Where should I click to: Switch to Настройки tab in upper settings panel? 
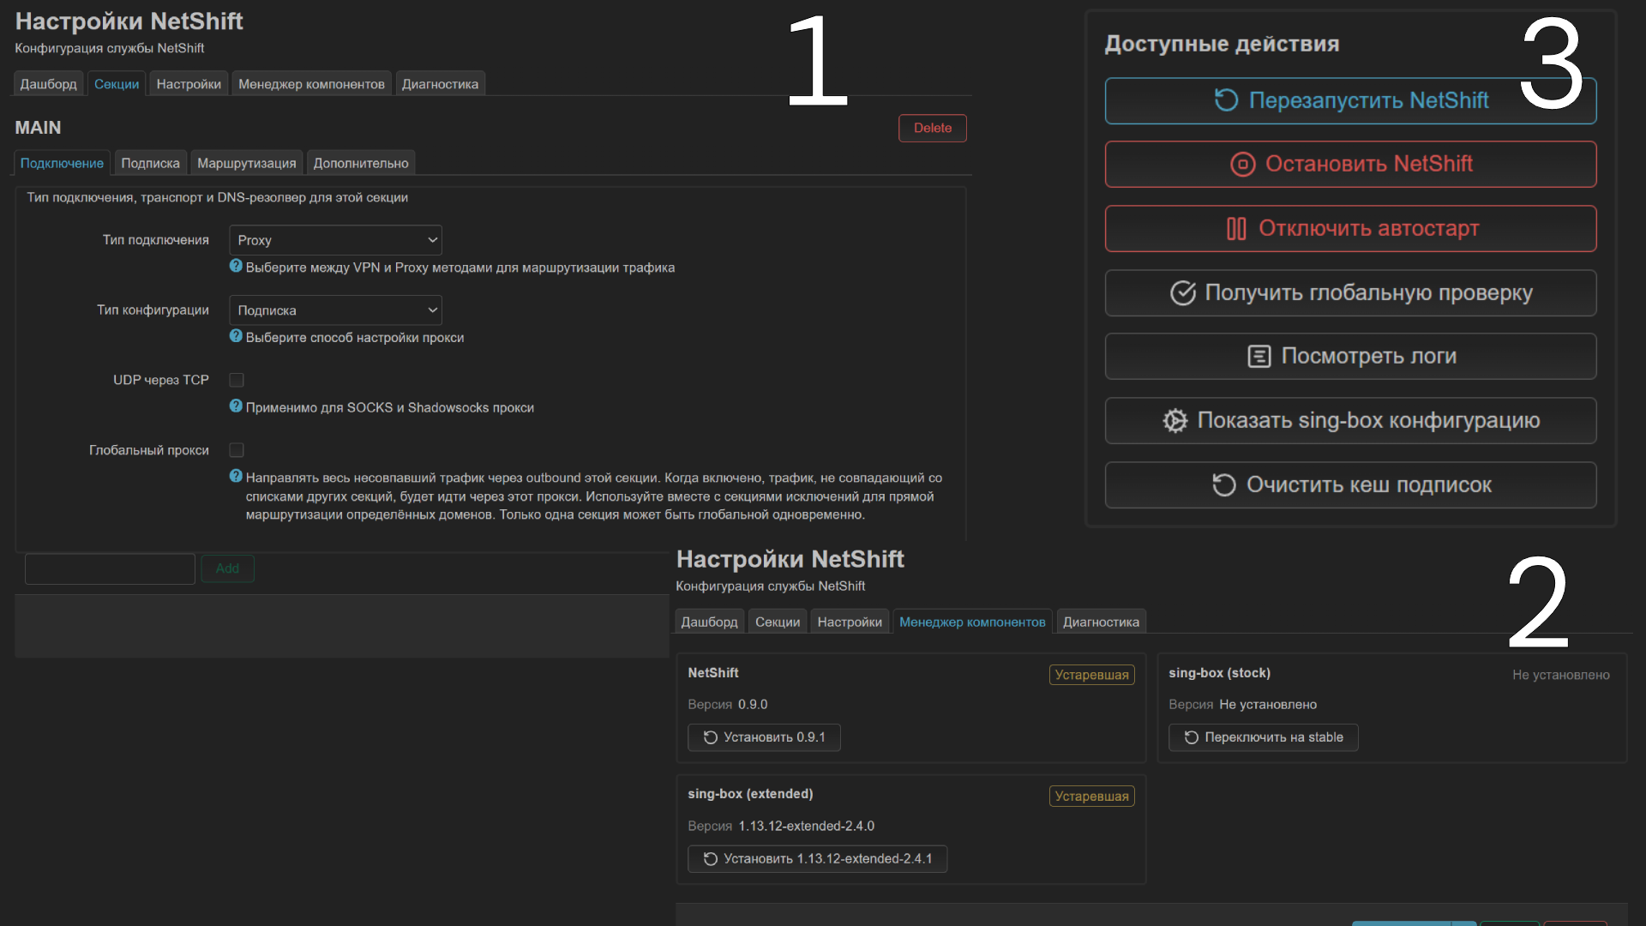189,84
